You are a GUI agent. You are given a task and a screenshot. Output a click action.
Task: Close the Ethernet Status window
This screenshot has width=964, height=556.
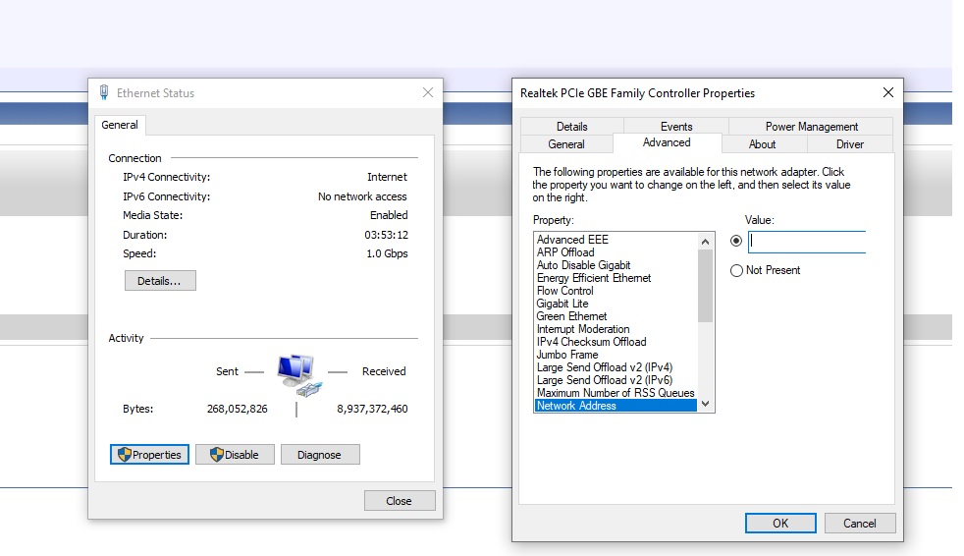click(428, 92)
